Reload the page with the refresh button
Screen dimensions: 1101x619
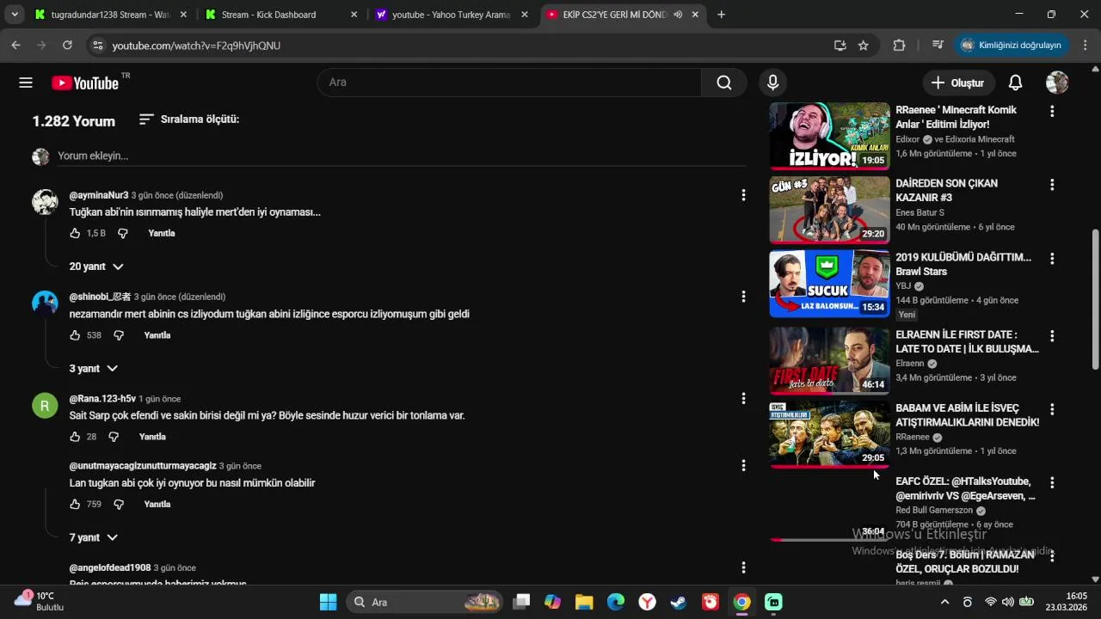click(x=68, y=46)
